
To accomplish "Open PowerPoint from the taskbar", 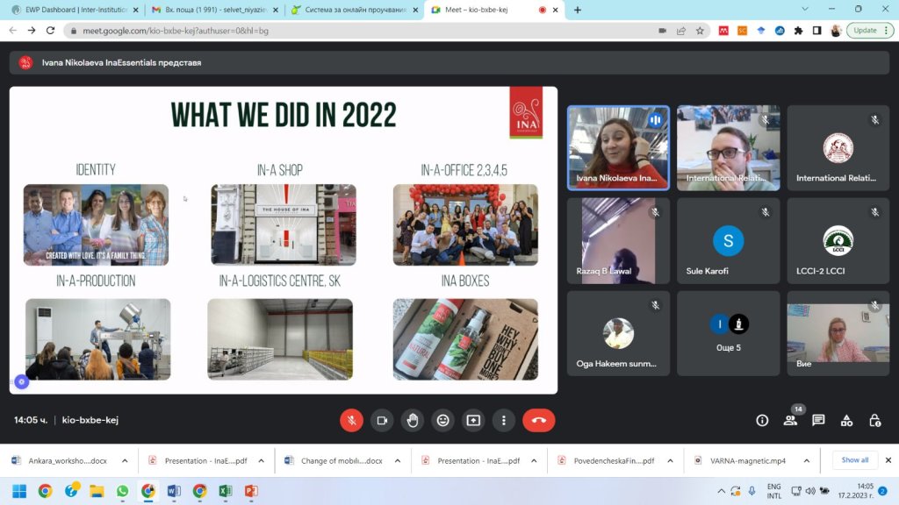I will click(251, 491).
